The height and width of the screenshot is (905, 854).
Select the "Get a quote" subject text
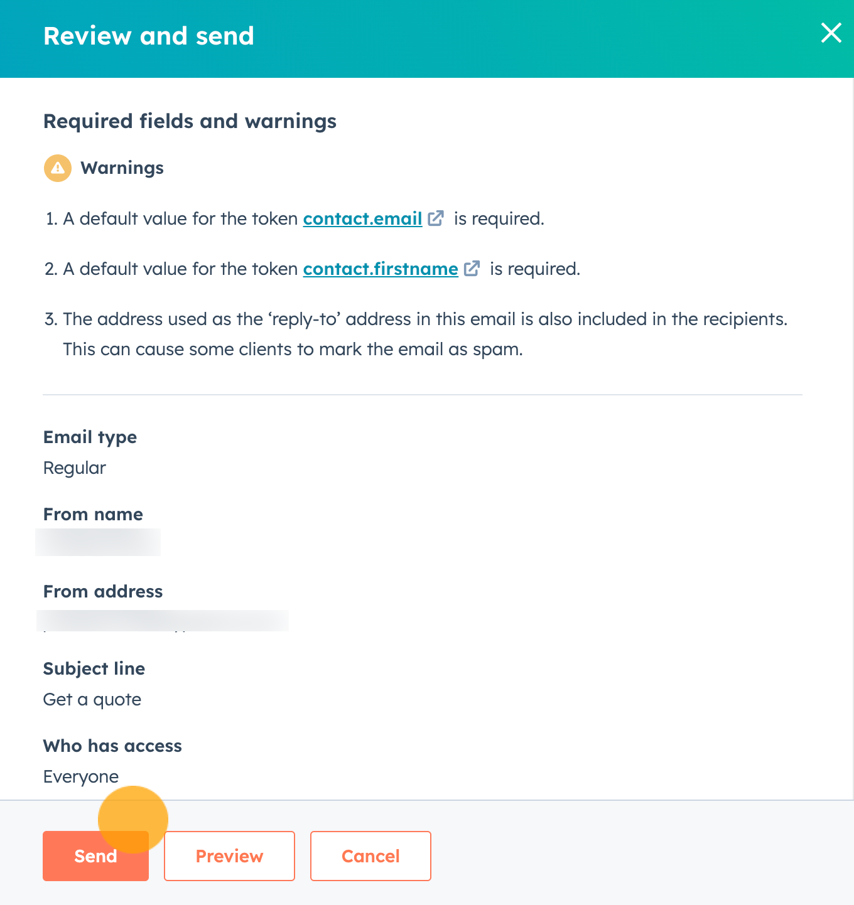[x=92, y=699]
